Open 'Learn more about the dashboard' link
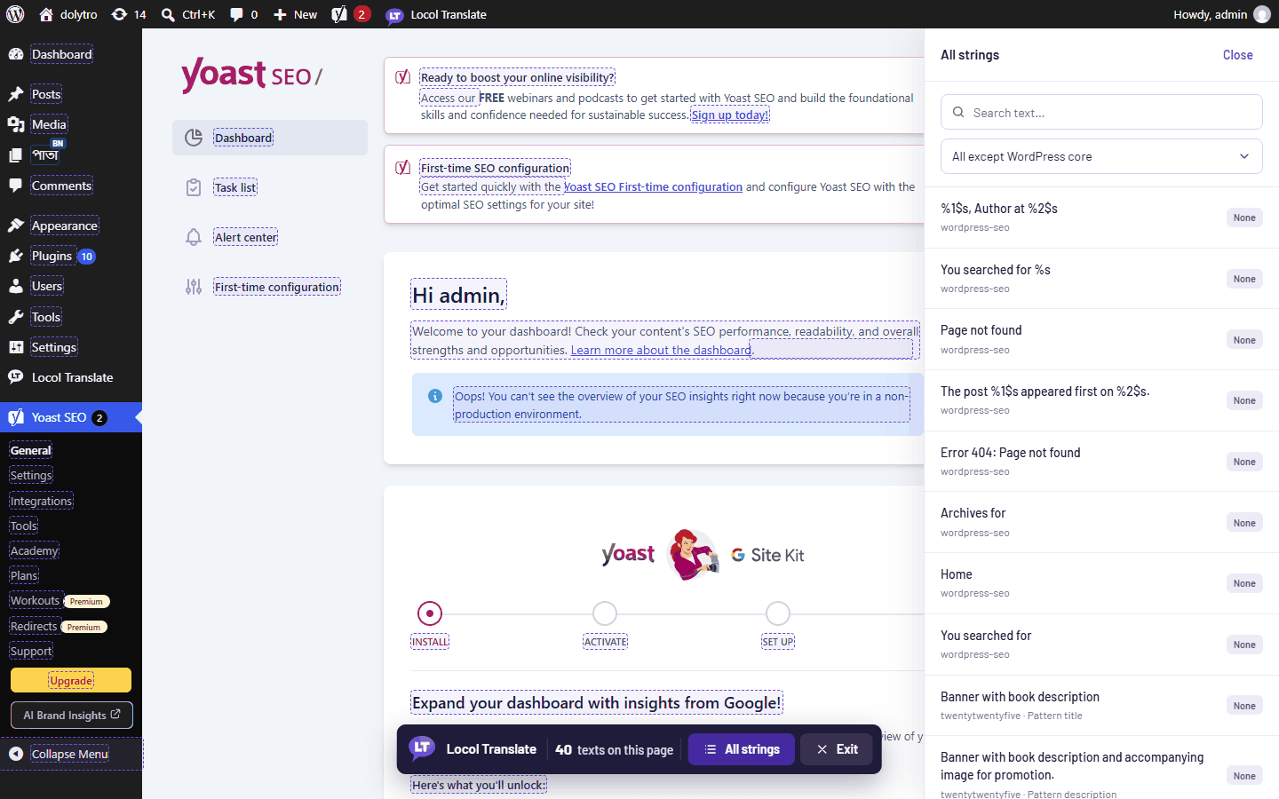This screenshot has width=1279, height=799. [x=661, y=350]
